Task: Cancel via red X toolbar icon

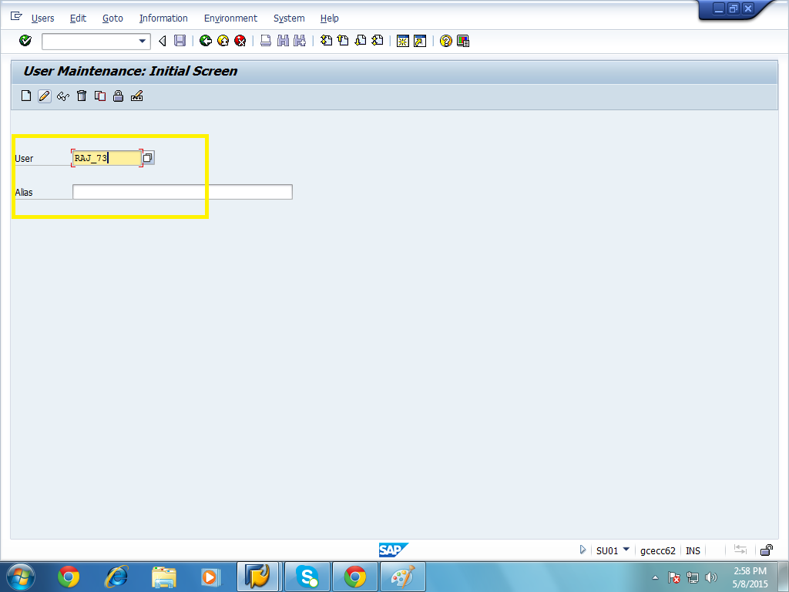Action: click(240, 41)
